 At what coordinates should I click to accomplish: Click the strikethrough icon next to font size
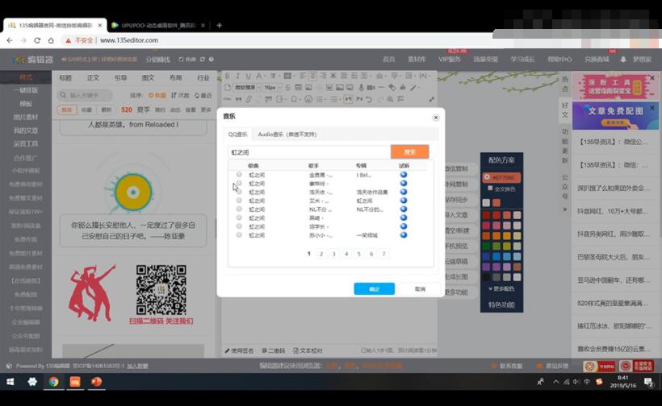point(288,88)
